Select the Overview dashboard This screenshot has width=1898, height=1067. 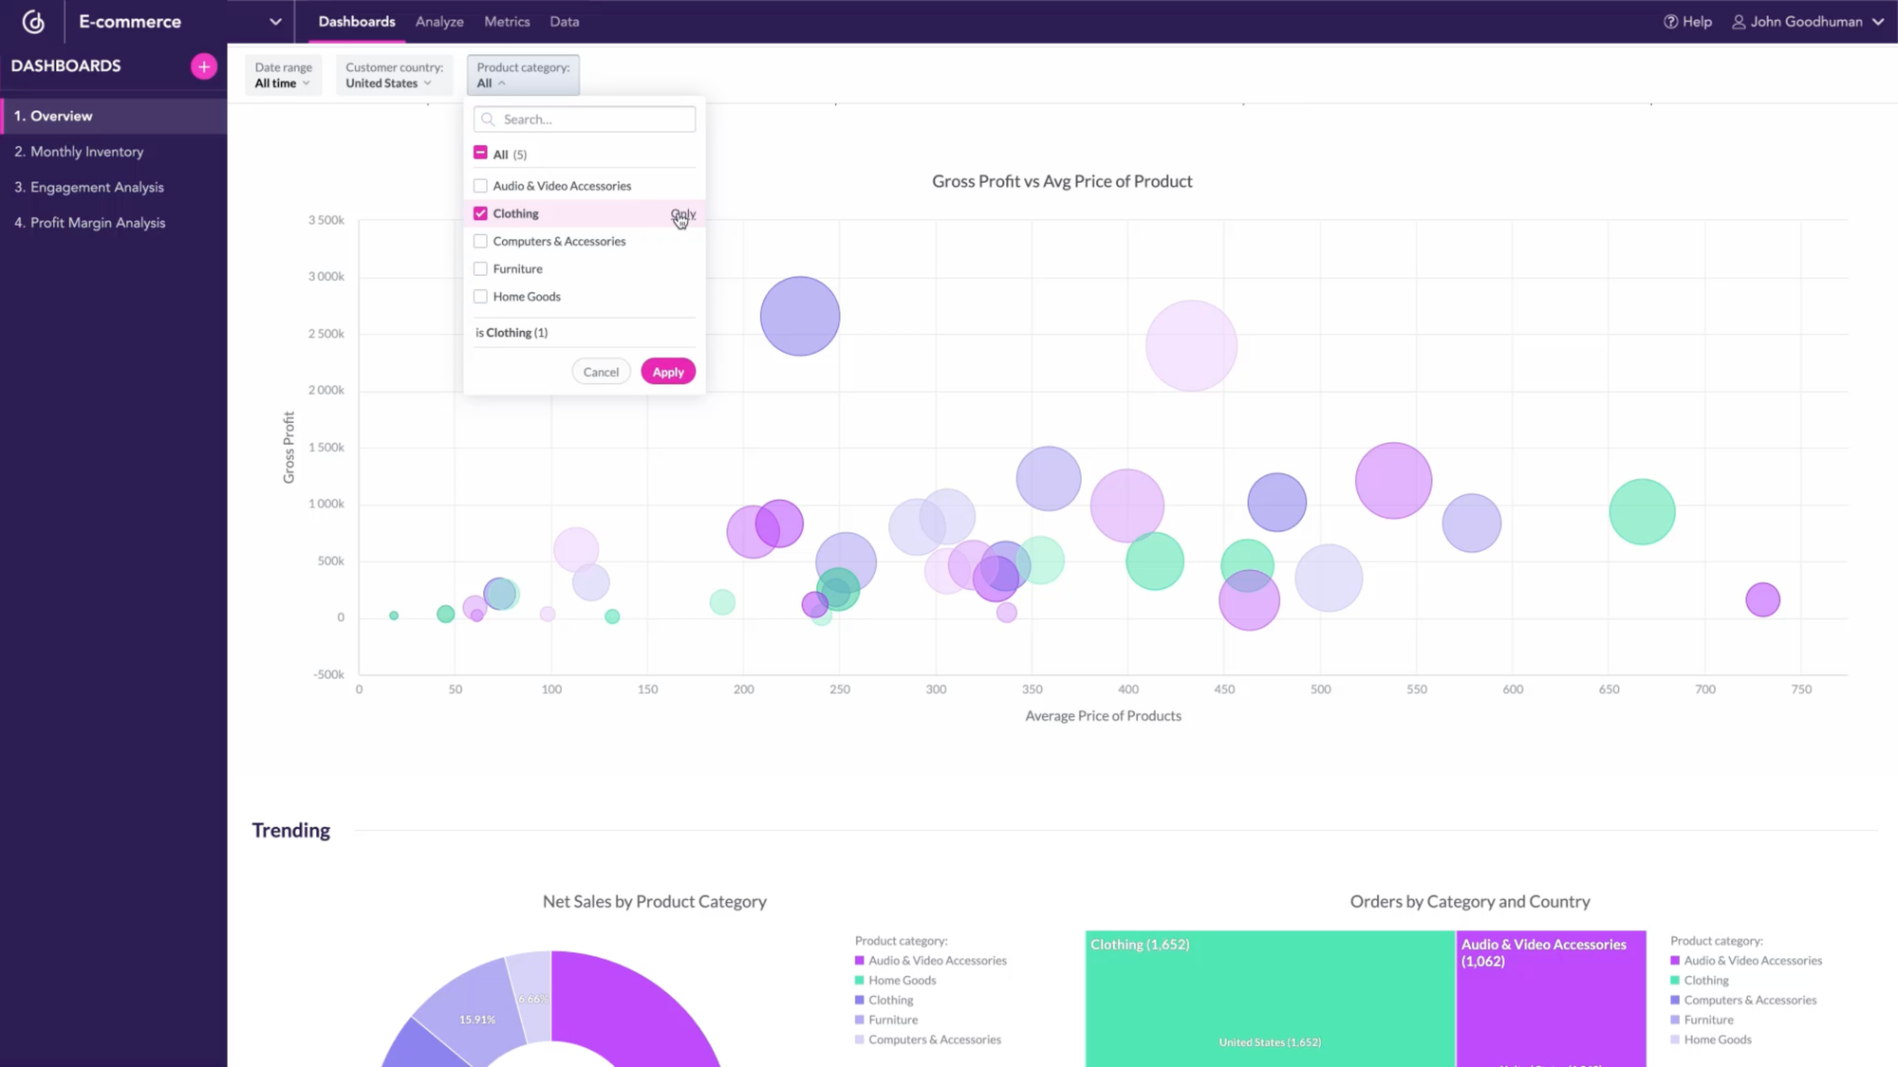point(114,116)
